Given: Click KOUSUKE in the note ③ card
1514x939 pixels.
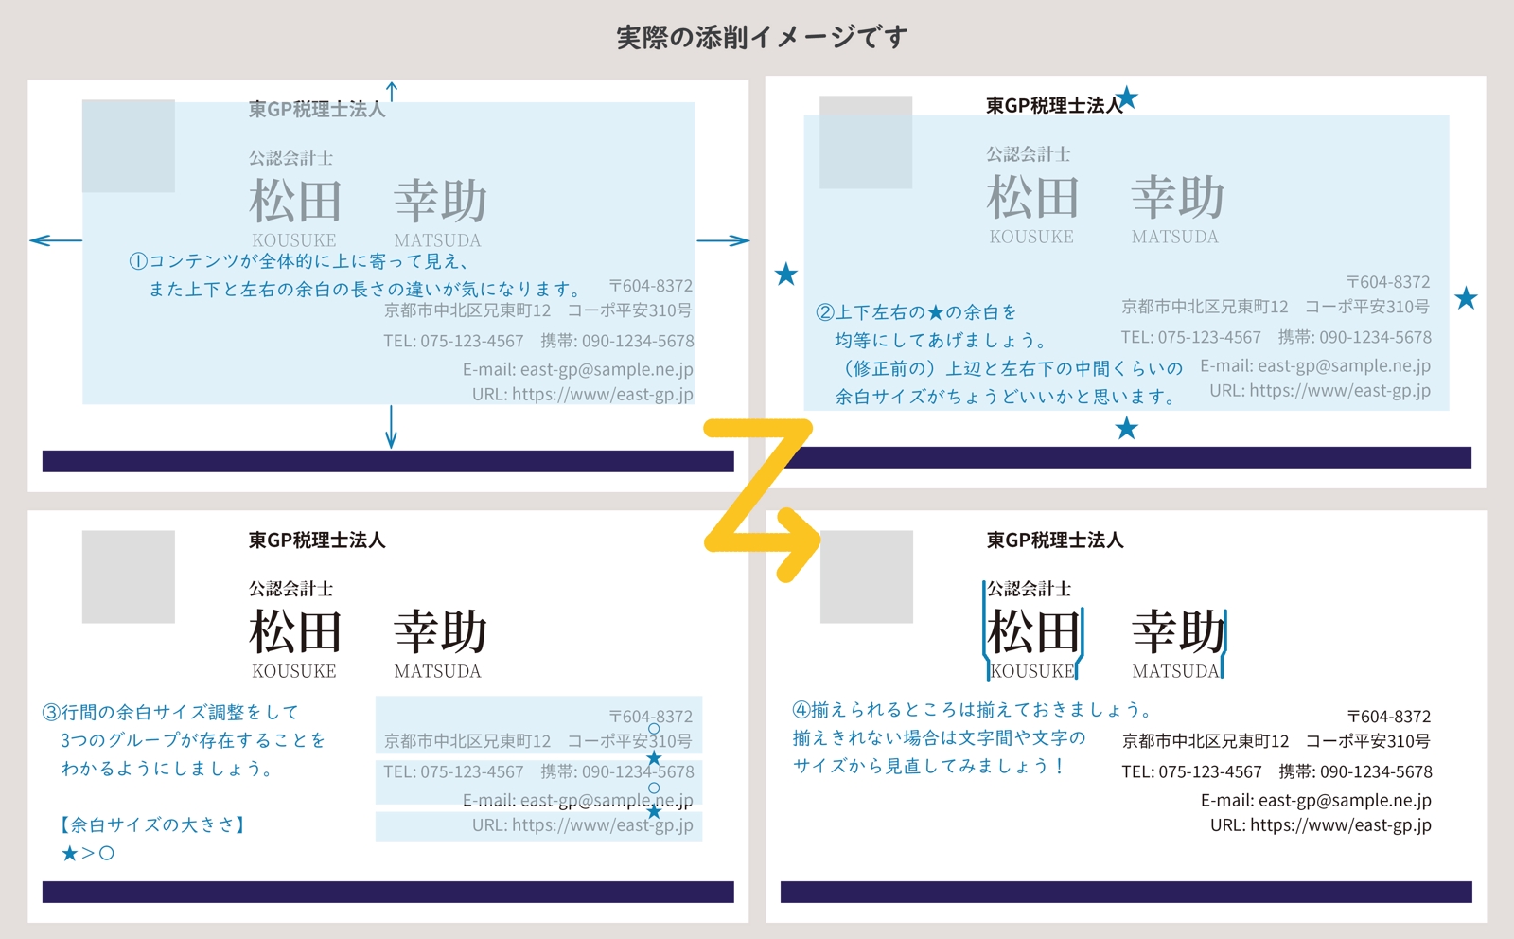Looking at the screenshot, I should tap(294, 671).
